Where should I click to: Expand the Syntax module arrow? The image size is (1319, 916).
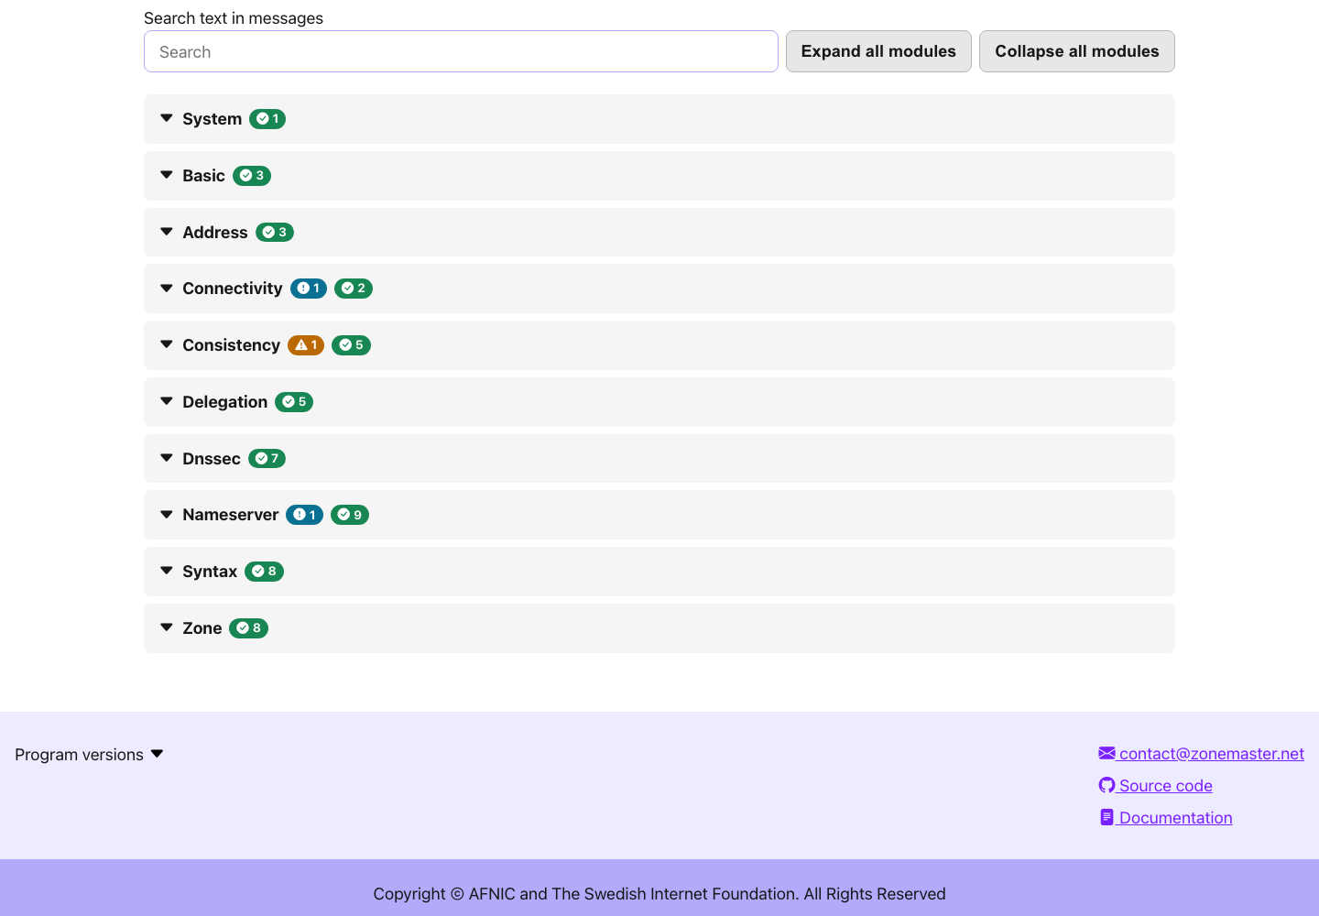pyautogui.click(x=167, y=571)
